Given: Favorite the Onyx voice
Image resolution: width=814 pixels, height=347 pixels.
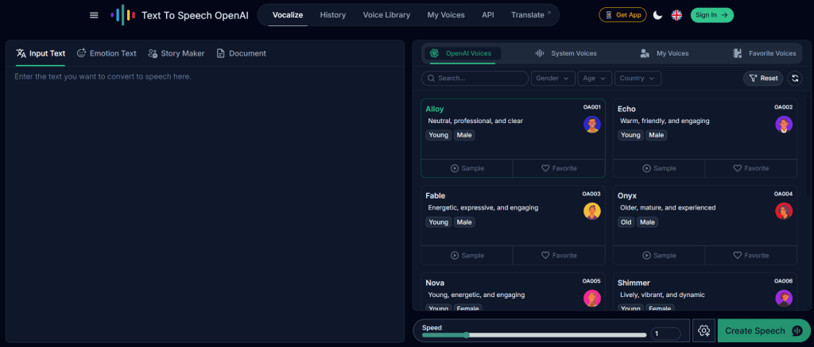Looking at the screenshot, I should 751,255.
